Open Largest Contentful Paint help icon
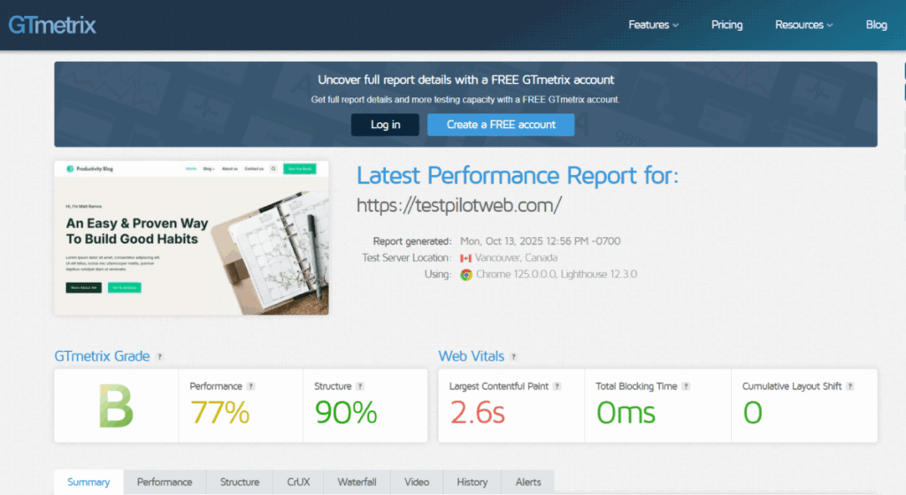906x495 pixels. [557, 386]
